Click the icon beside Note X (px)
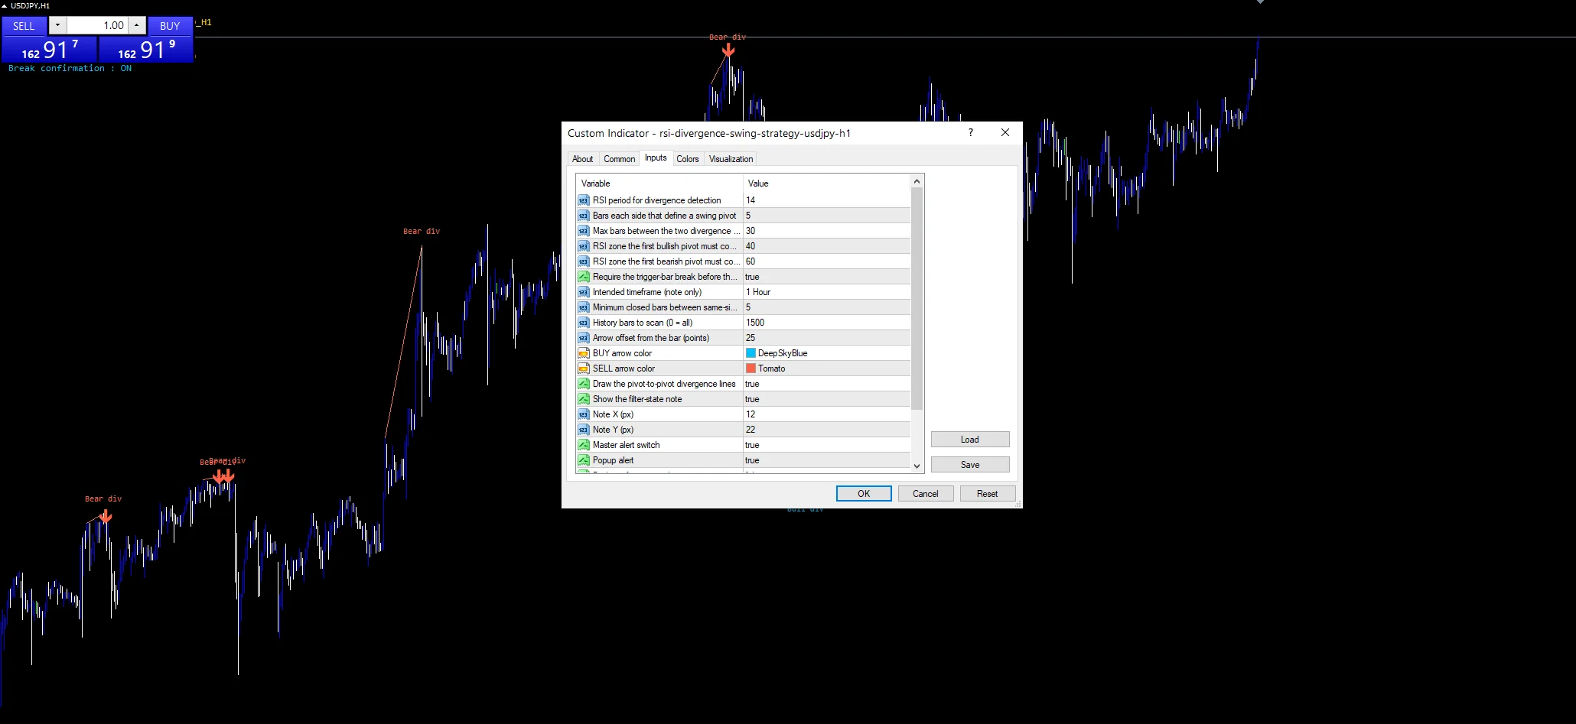Image resolution: width=1576 pixels, height=724 pixels. pyautogui.click(x=583, y=414)
